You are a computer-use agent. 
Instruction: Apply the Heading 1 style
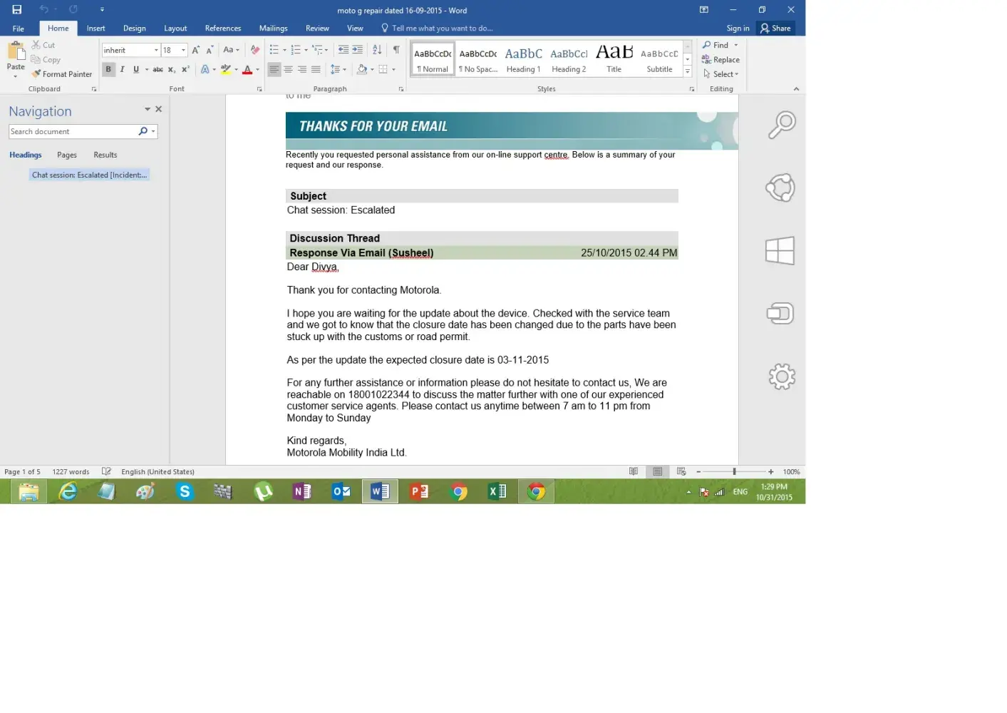(x=523, y=58)
